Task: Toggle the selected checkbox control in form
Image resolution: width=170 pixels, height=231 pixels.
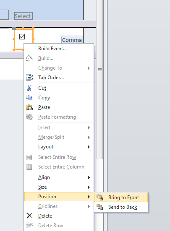Action: click(22, 36)
